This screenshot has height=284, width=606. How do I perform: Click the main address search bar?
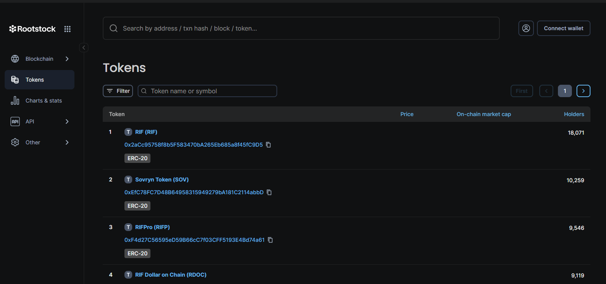tap(301, 28)
